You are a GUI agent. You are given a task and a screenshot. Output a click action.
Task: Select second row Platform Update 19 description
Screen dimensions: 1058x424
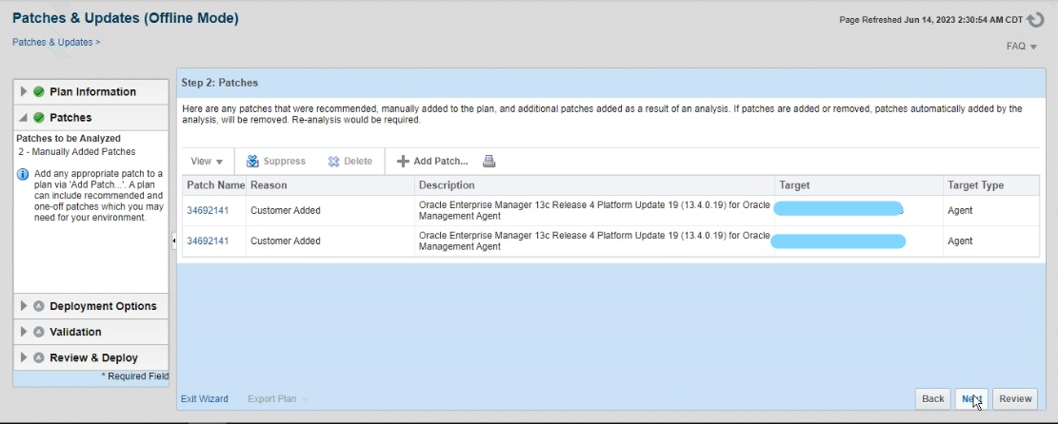[x=594, y=241]
